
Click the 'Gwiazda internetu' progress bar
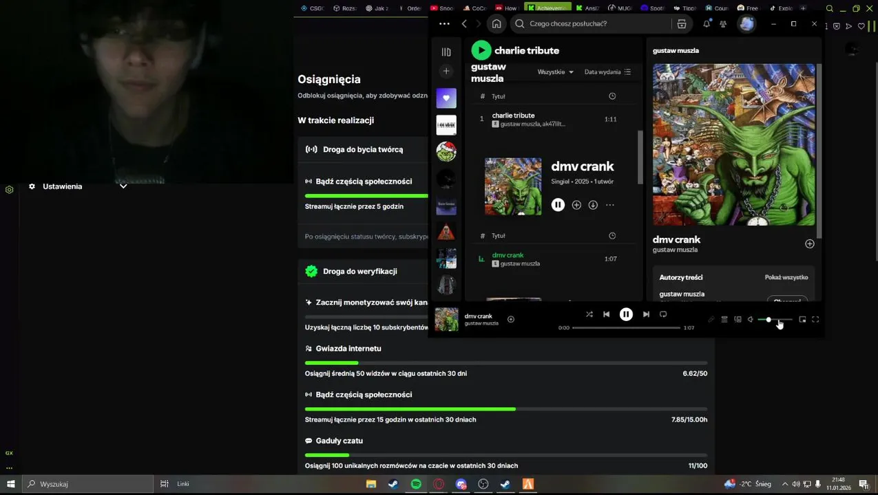[506, 362]
